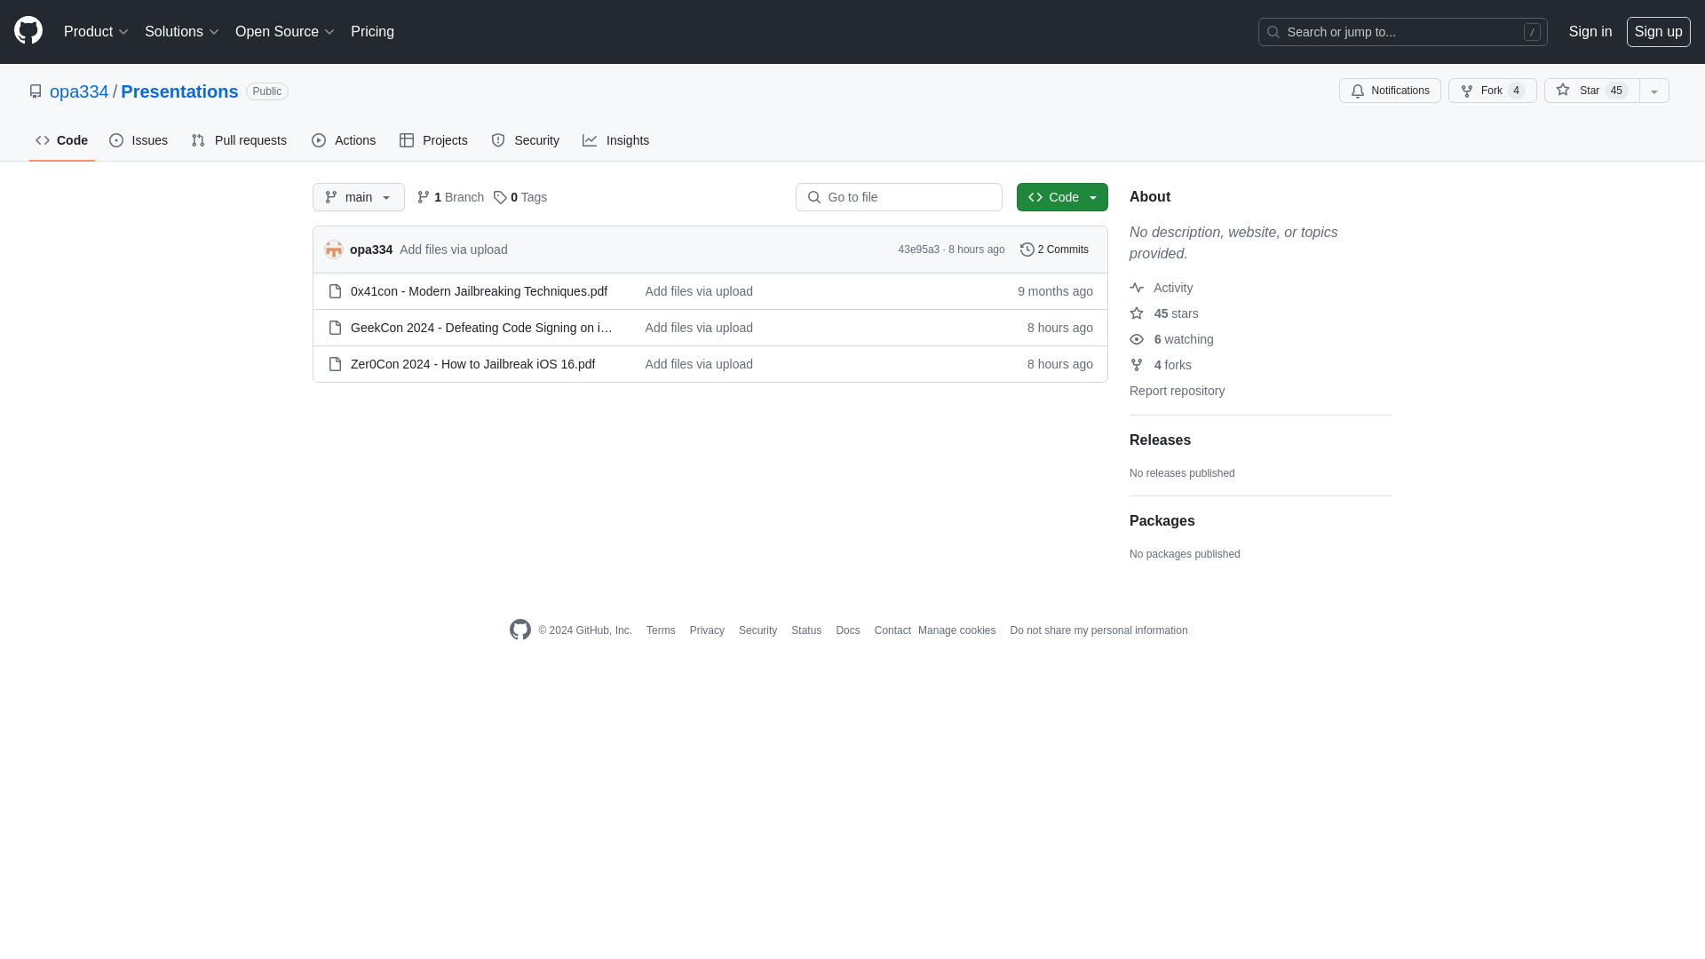Screen dimensions: 1705x959
Task: Click the branch icon next to 1 Branch
Action: [x=424, y=197]
